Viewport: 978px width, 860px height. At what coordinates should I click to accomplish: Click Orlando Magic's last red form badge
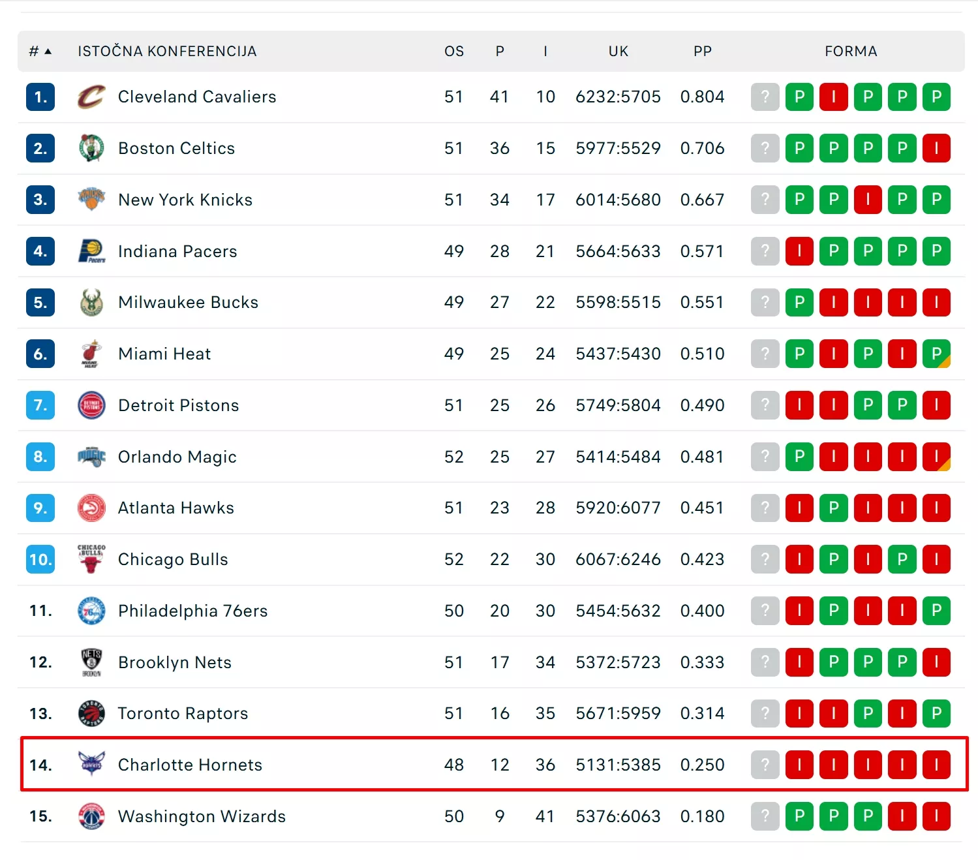point(936,457)
